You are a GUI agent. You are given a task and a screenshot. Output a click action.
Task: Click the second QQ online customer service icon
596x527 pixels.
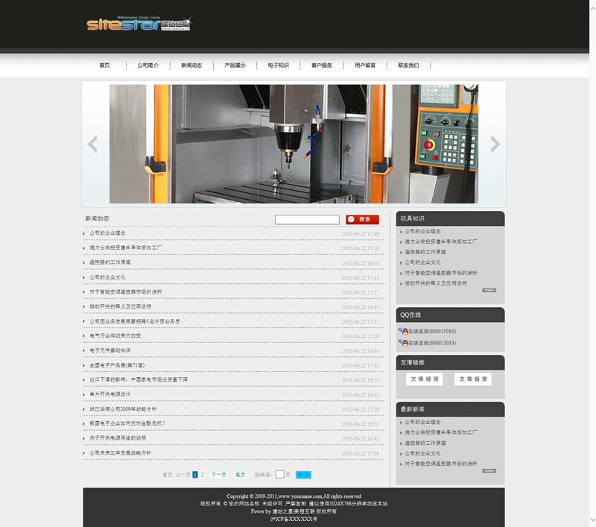point(402,343)
